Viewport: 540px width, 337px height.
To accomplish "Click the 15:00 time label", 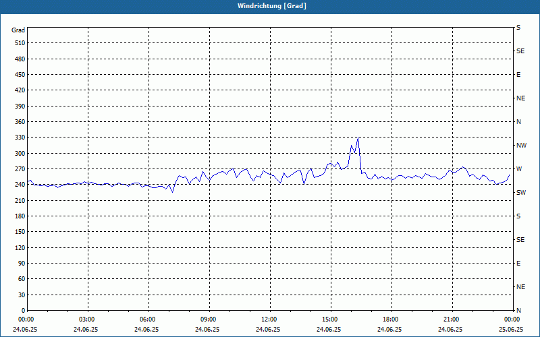I will tap(329, 319).
